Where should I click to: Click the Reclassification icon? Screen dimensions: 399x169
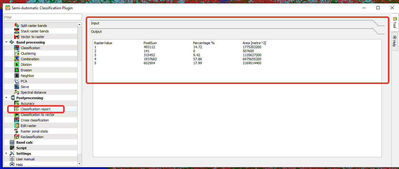pos(17,137)
